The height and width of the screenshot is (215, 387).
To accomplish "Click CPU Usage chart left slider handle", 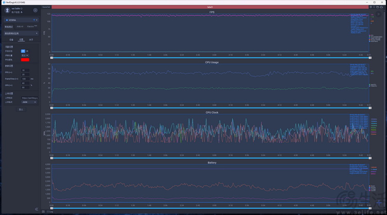I will point(52,108).
